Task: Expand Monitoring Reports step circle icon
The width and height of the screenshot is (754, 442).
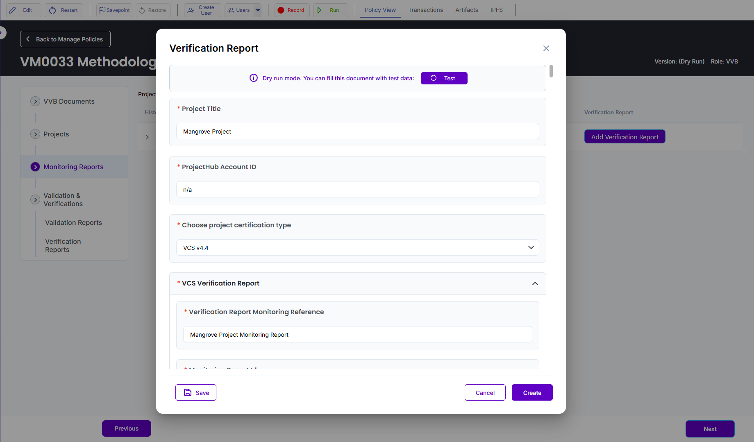Action: (x=35, y=167)
